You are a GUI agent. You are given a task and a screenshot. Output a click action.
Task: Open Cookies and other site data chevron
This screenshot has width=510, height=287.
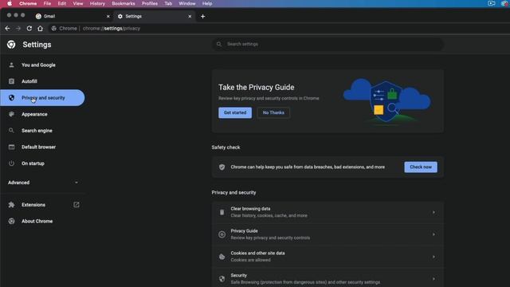pos(433,257)
